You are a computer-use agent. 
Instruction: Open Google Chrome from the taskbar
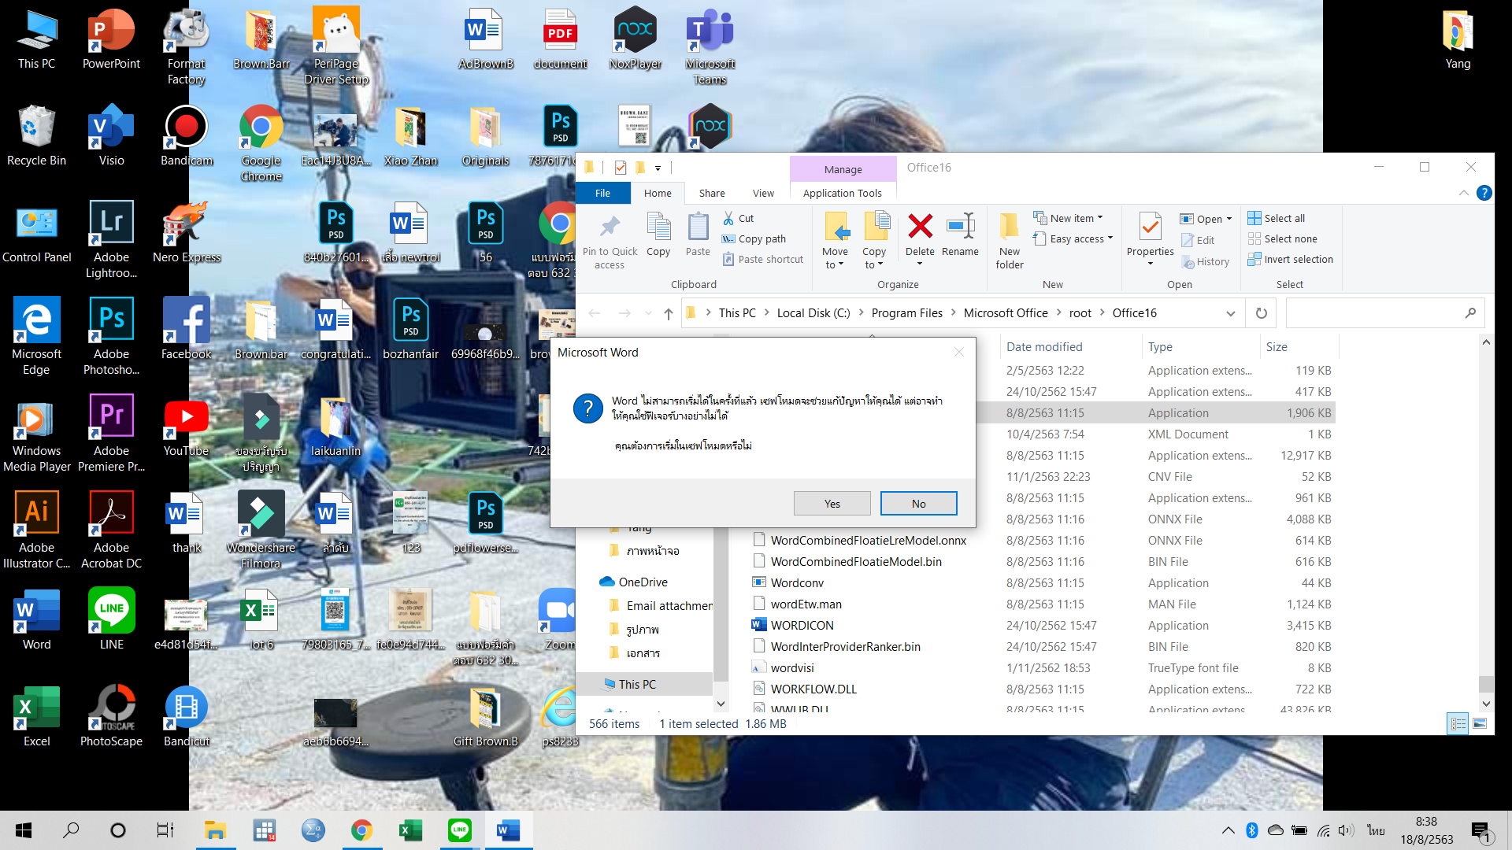coord(361,830)
